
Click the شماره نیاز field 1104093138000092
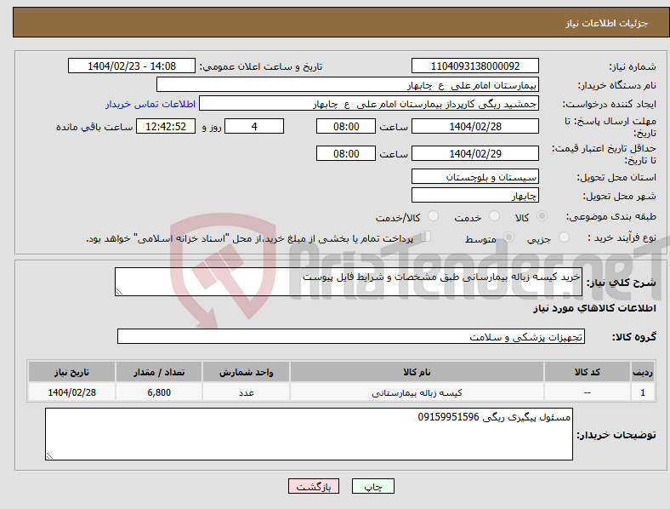pos(474,66)
